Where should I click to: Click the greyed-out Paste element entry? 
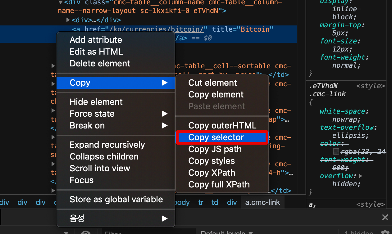pyautogui.click(x=222, y=106)
